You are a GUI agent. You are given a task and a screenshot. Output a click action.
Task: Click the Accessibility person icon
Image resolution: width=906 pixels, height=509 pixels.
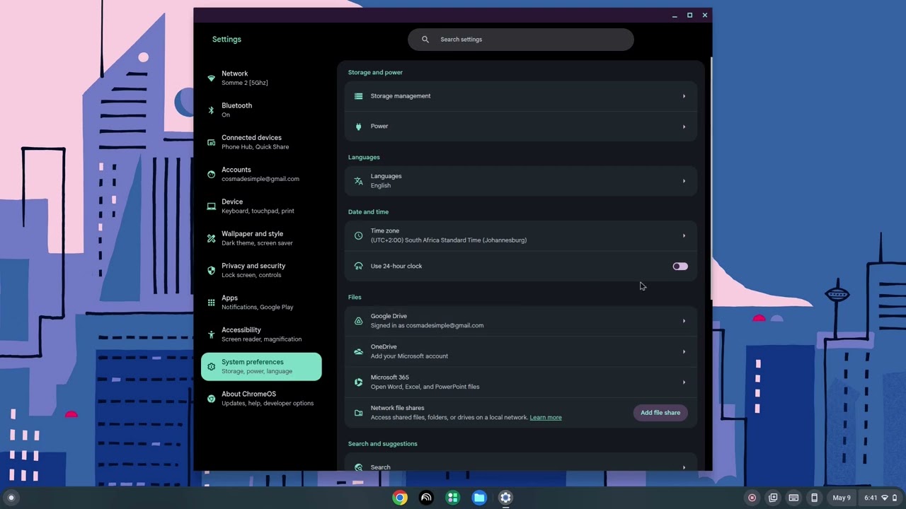click(x=211, y=334)
